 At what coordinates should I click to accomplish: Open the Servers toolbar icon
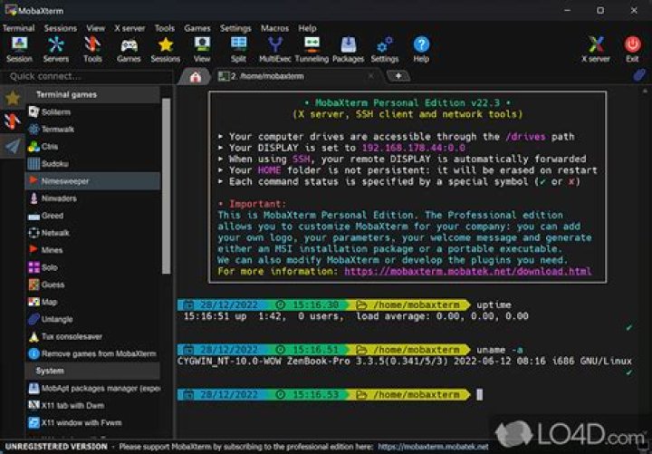[56, 50]
